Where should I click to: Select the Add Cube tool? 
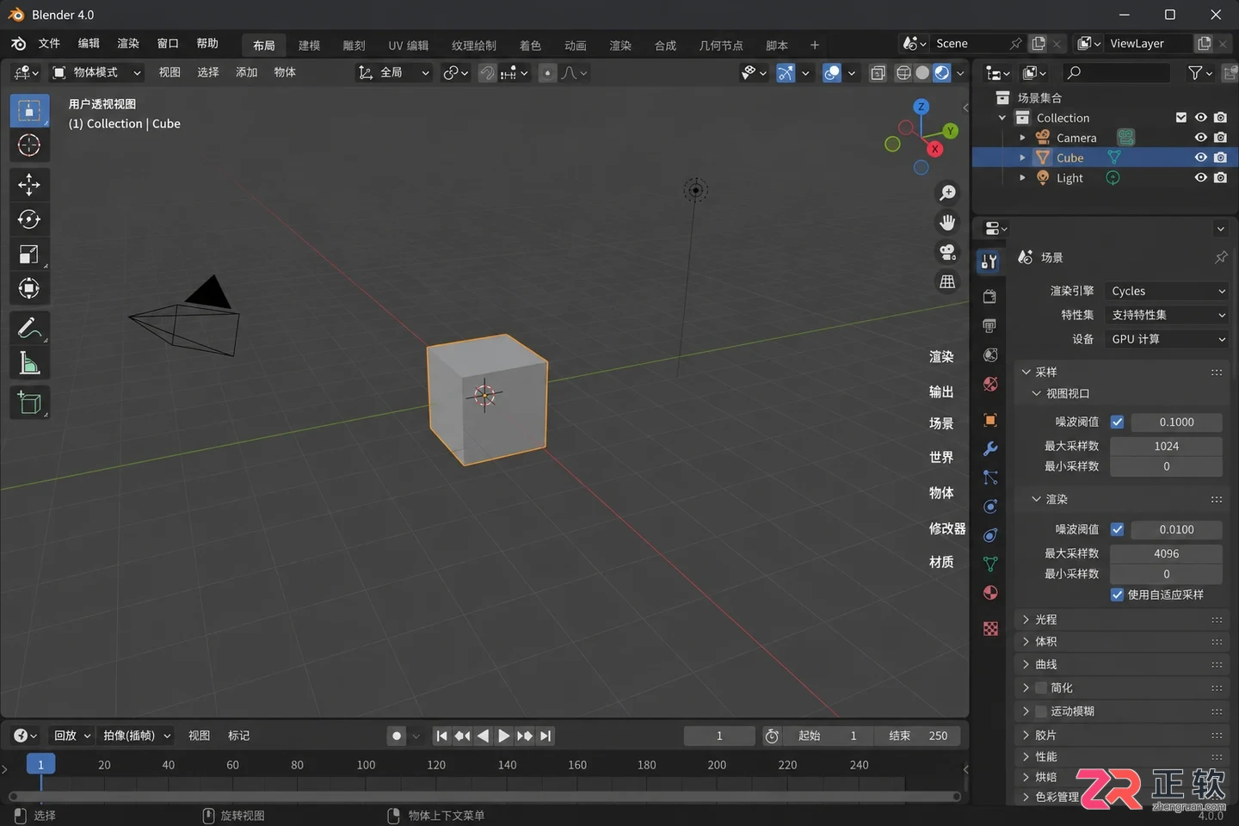(29, 403)
